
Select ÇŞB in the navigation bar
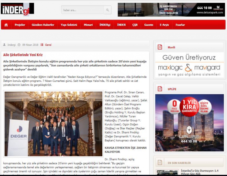pos(135,25)
